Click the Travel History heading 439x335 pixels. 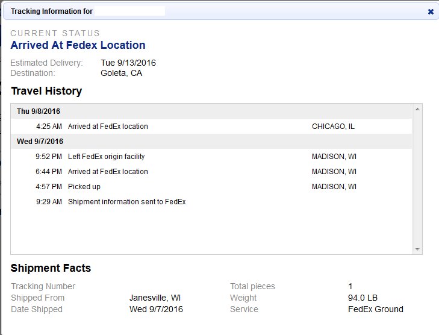(x=46, y=91)
